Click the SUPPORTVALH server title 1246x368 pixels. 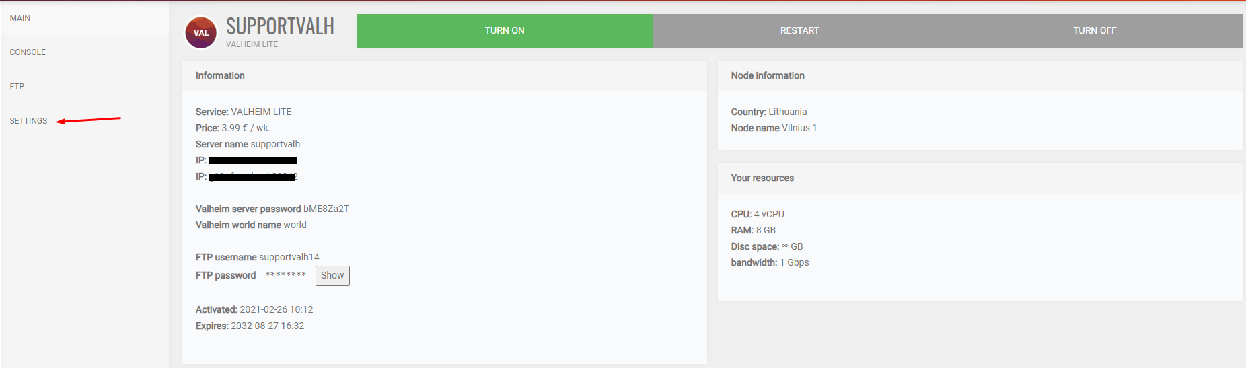point(280,26)
